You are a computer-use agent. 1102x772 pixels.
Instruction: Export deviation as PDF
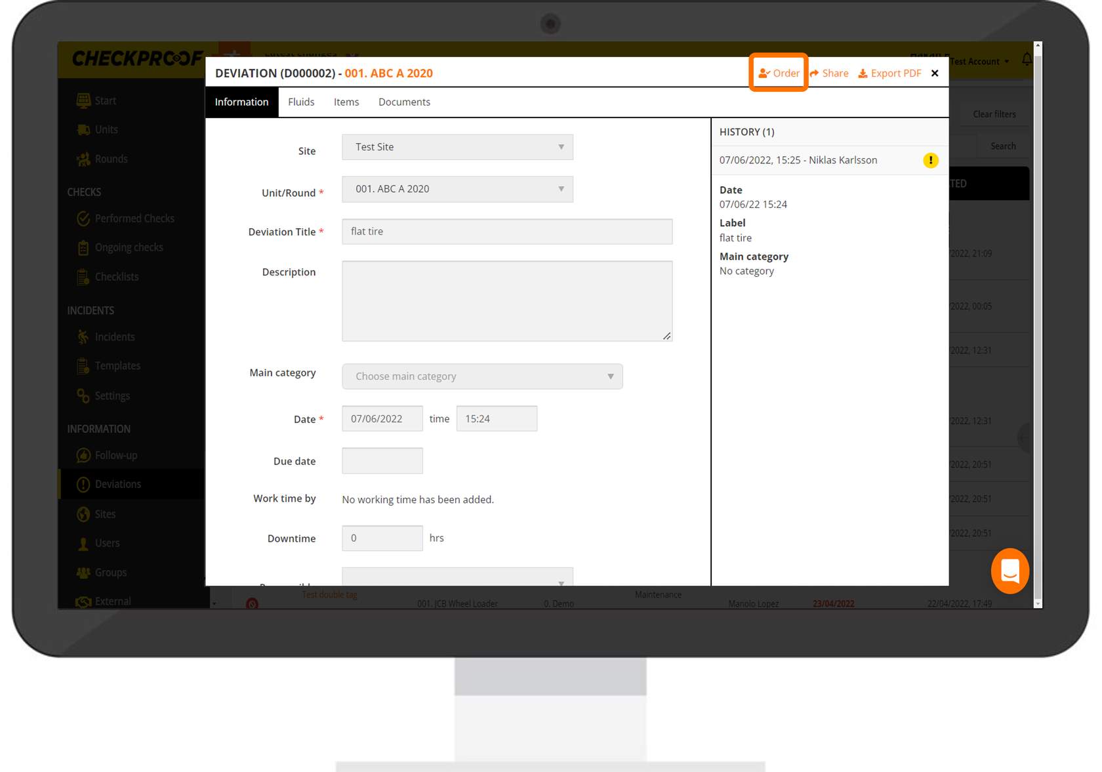click(889, 73)
